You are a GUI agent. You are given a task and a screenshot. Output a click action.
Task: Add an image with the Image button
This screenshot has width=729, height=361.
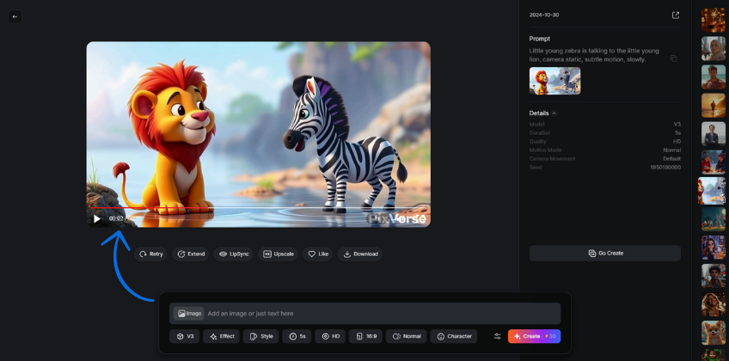(x=189, y=314)
